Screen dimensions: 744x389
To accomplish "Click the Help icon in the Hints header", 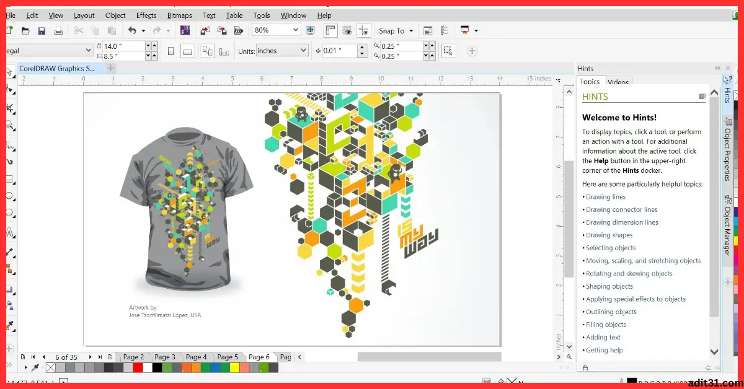I will tap(702, 97).
